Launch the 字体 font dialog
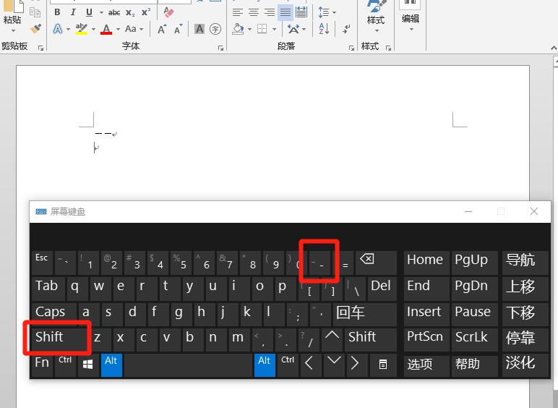The image size is (558, 408). [x=221, y=48]
